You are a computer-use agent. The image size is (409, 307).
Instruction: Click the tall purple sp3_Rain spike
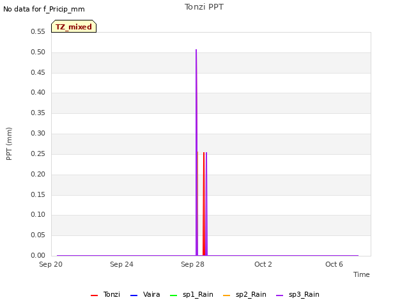pos(196,152)
